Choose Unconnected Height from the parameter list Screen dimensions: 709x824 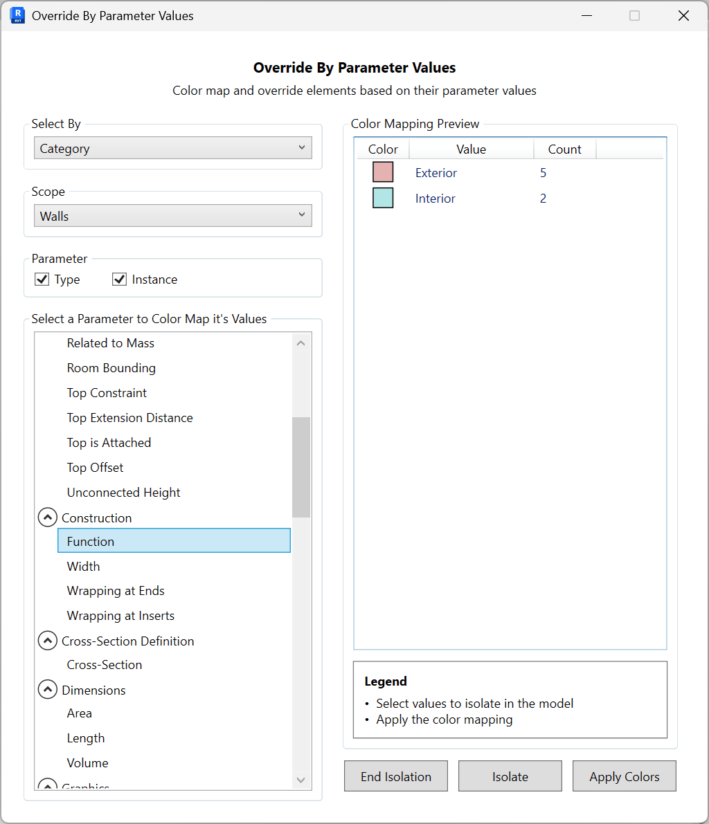click(x=123, y=492)
